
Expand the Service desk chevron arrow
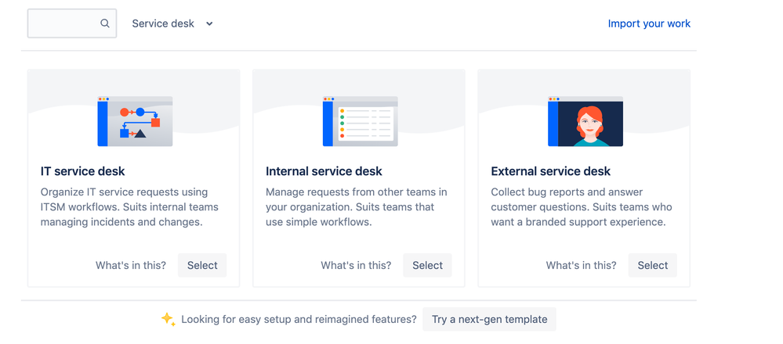pyautogui.click(x=210, y=23)
